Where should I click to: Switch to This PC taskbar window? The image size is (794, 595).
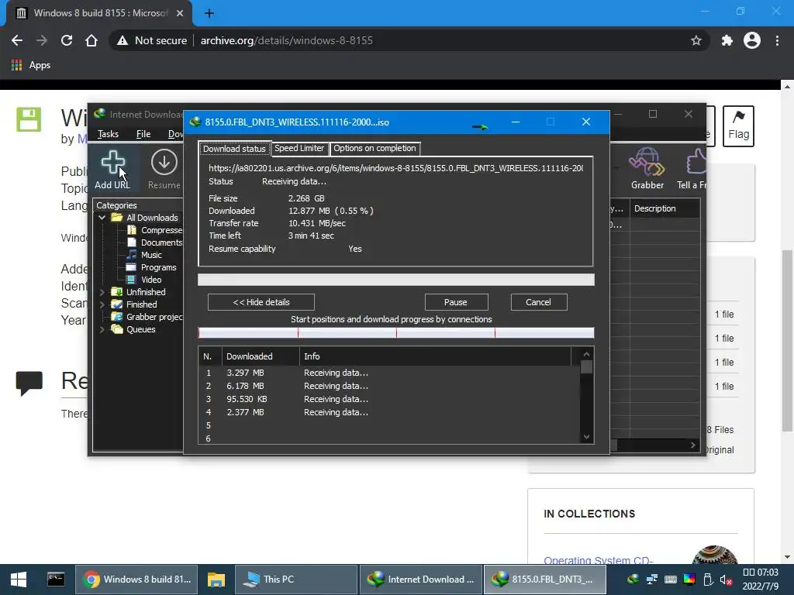click(297, 580)
